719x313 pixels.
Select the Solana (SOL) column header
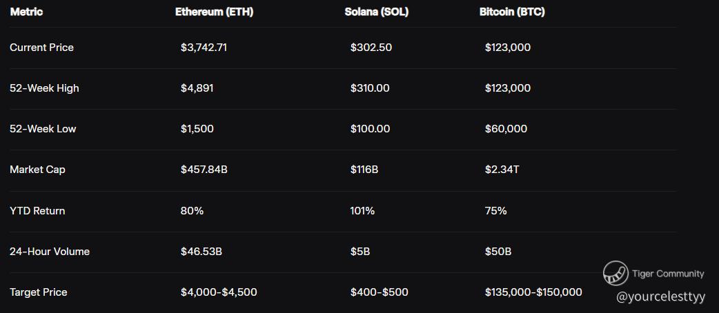376,12
